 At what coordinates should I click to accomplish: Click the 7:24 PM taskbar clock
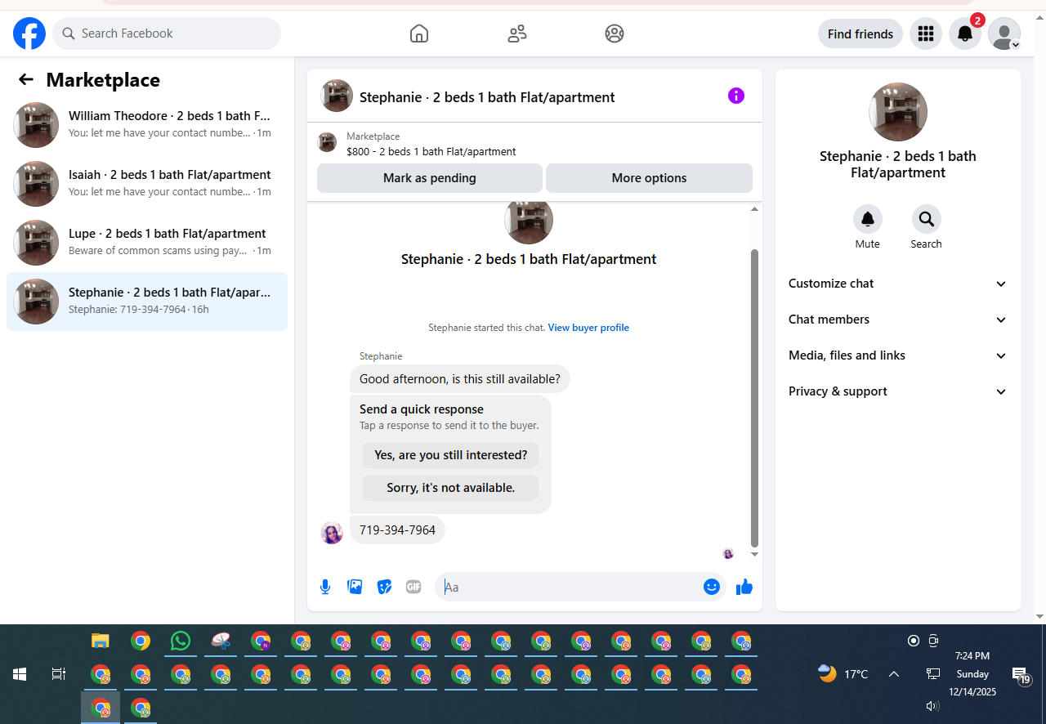972,656
